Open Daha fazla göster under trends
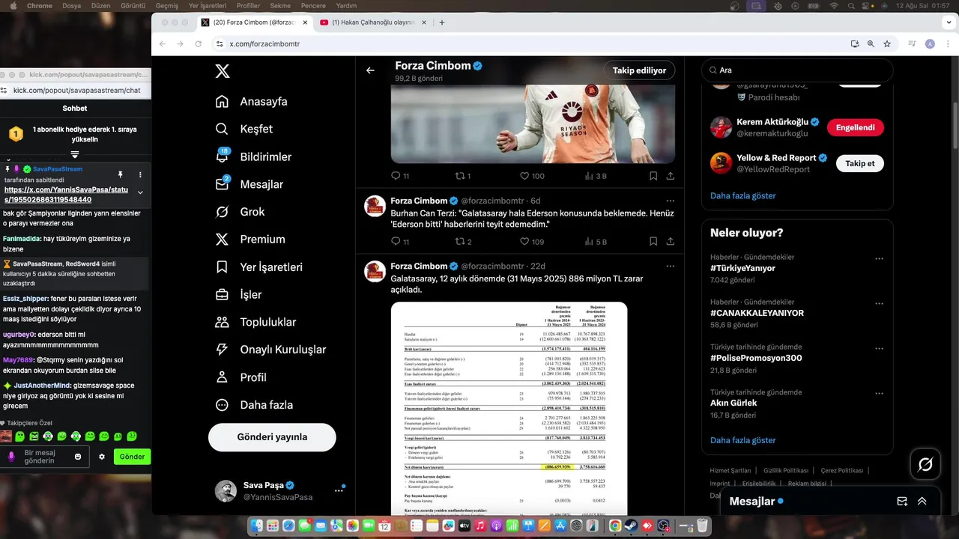The image size is (959, 539). [743, 440]
